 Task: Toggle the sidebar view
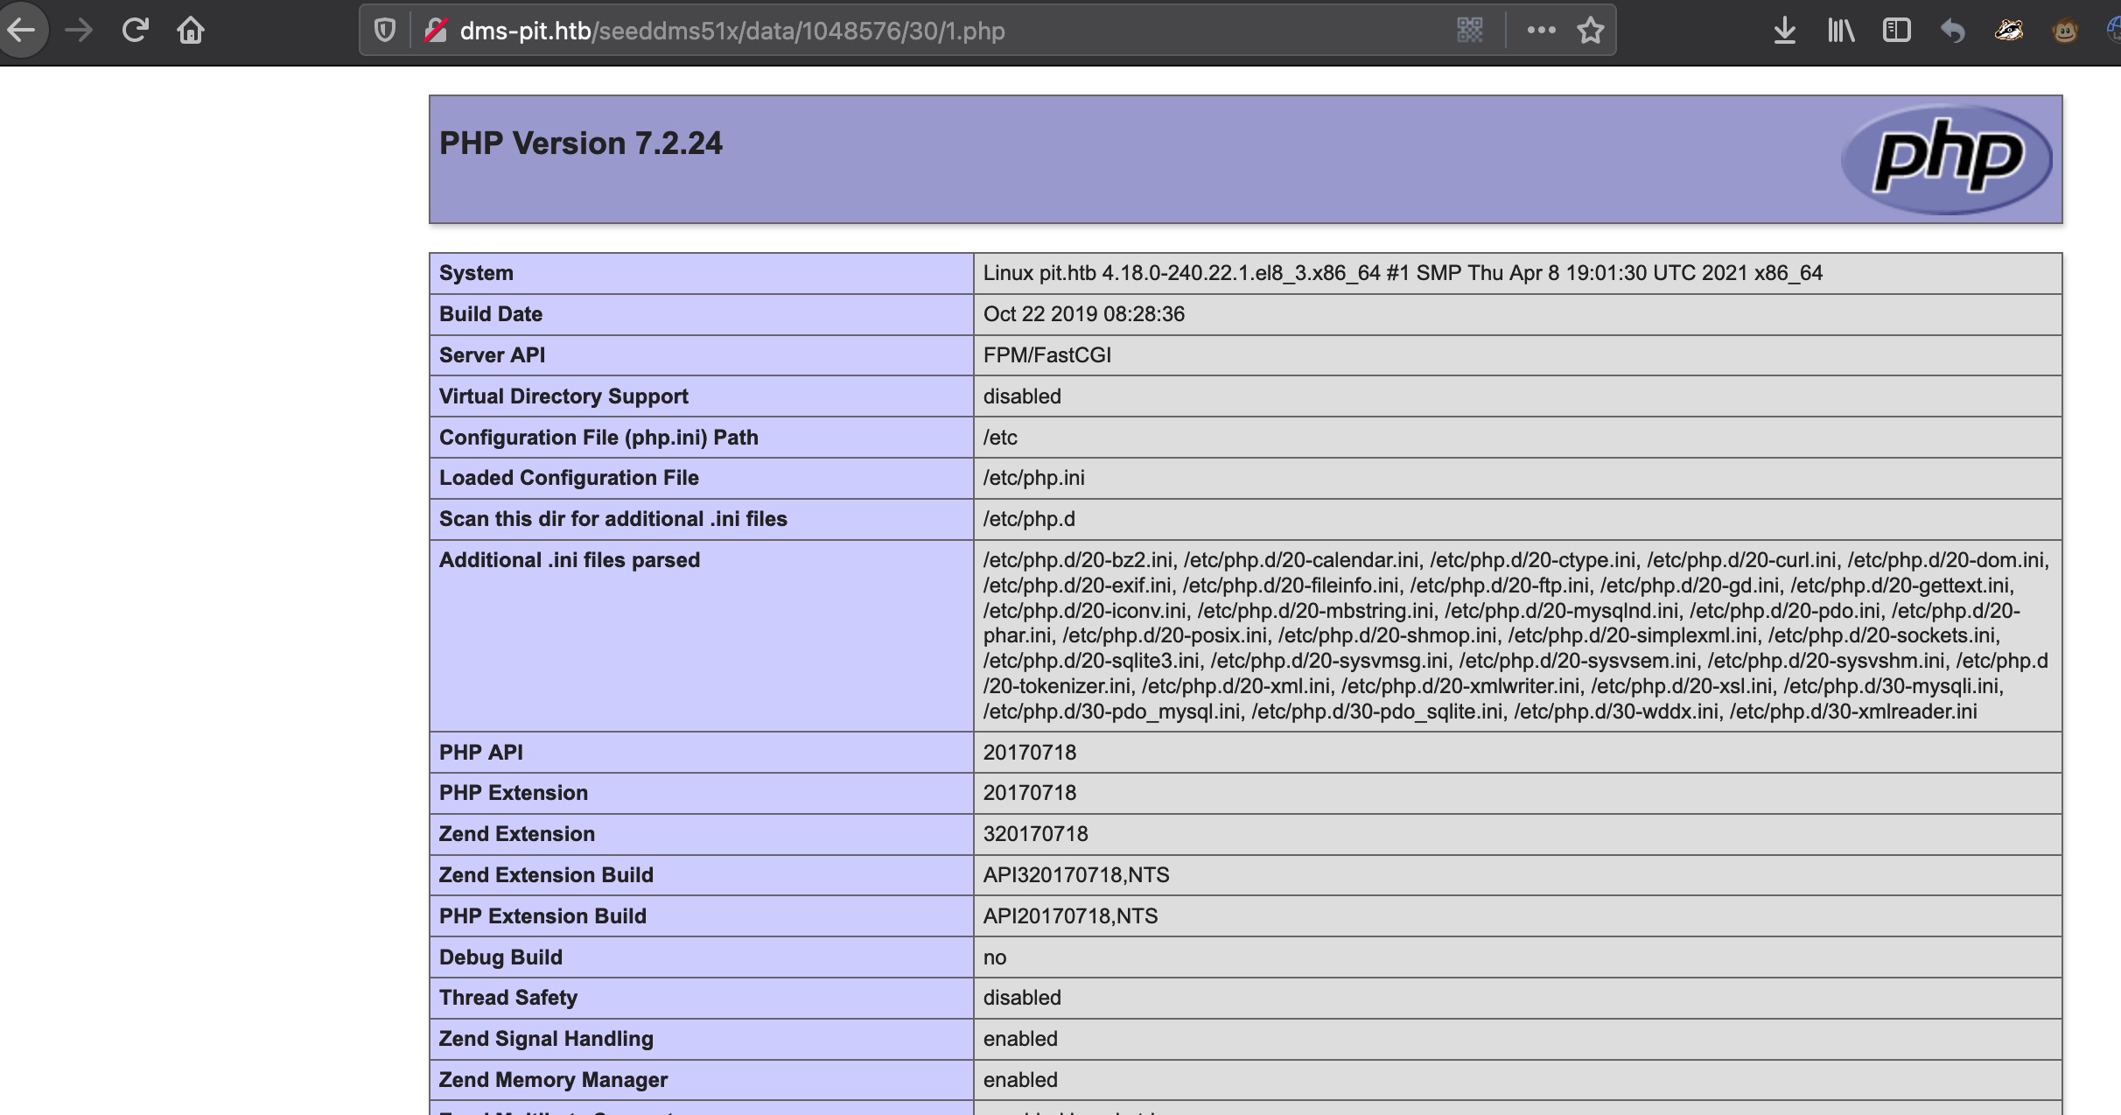[1897, 31]
